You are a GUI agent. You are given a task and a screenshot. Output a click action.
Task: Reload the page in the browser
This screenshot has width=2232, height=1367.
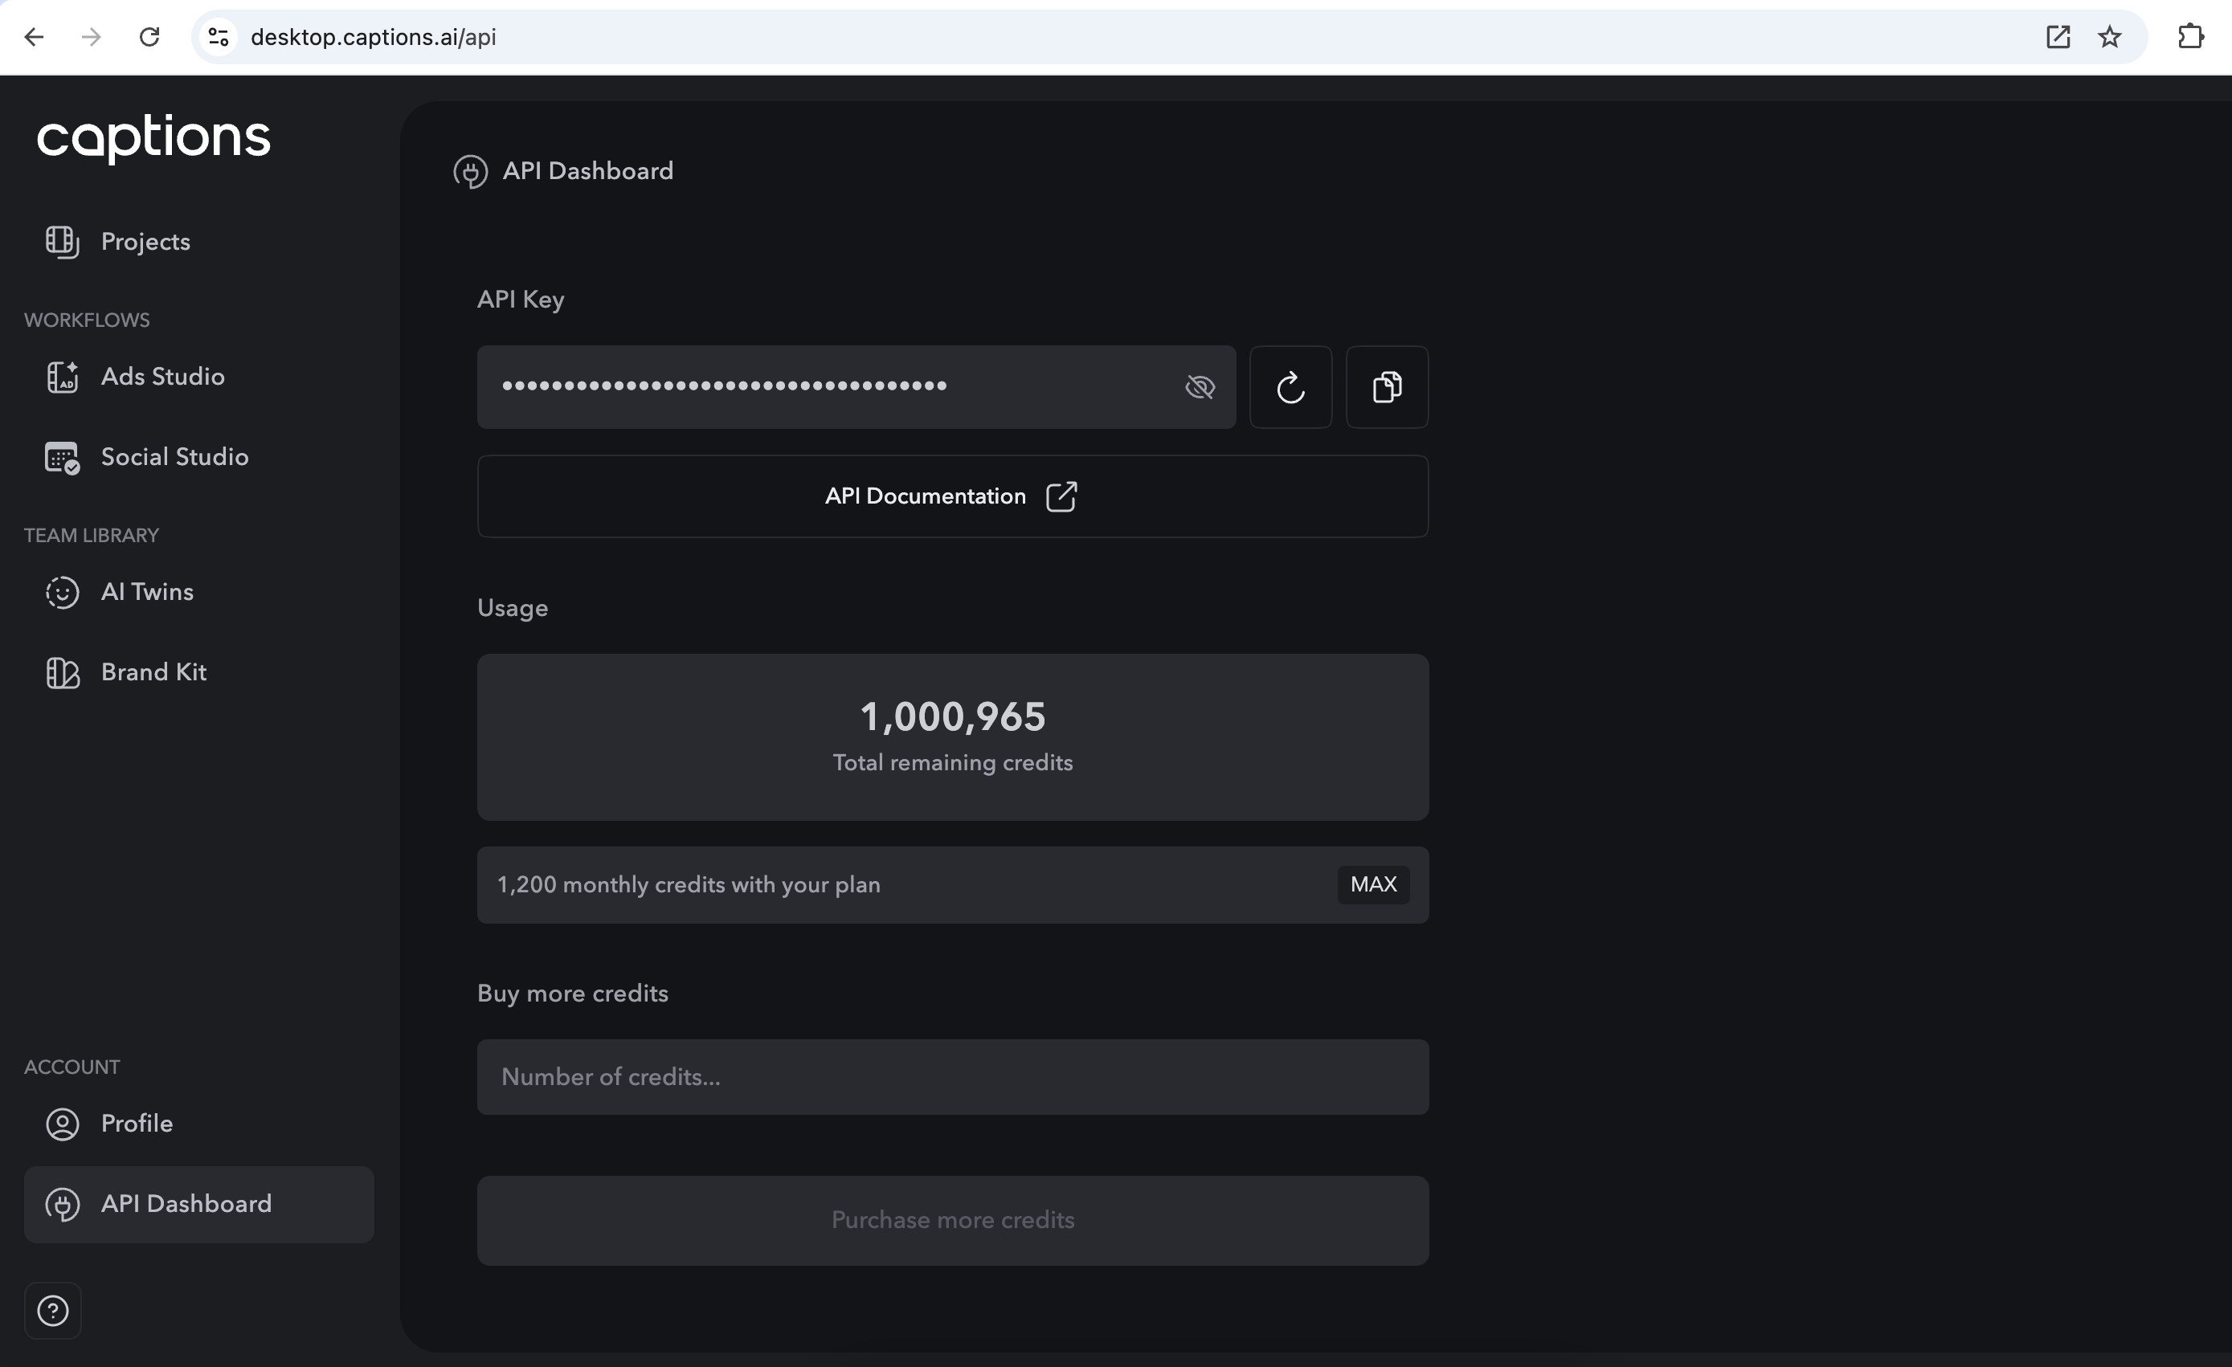pyautogui.click(x=149, y=37)
